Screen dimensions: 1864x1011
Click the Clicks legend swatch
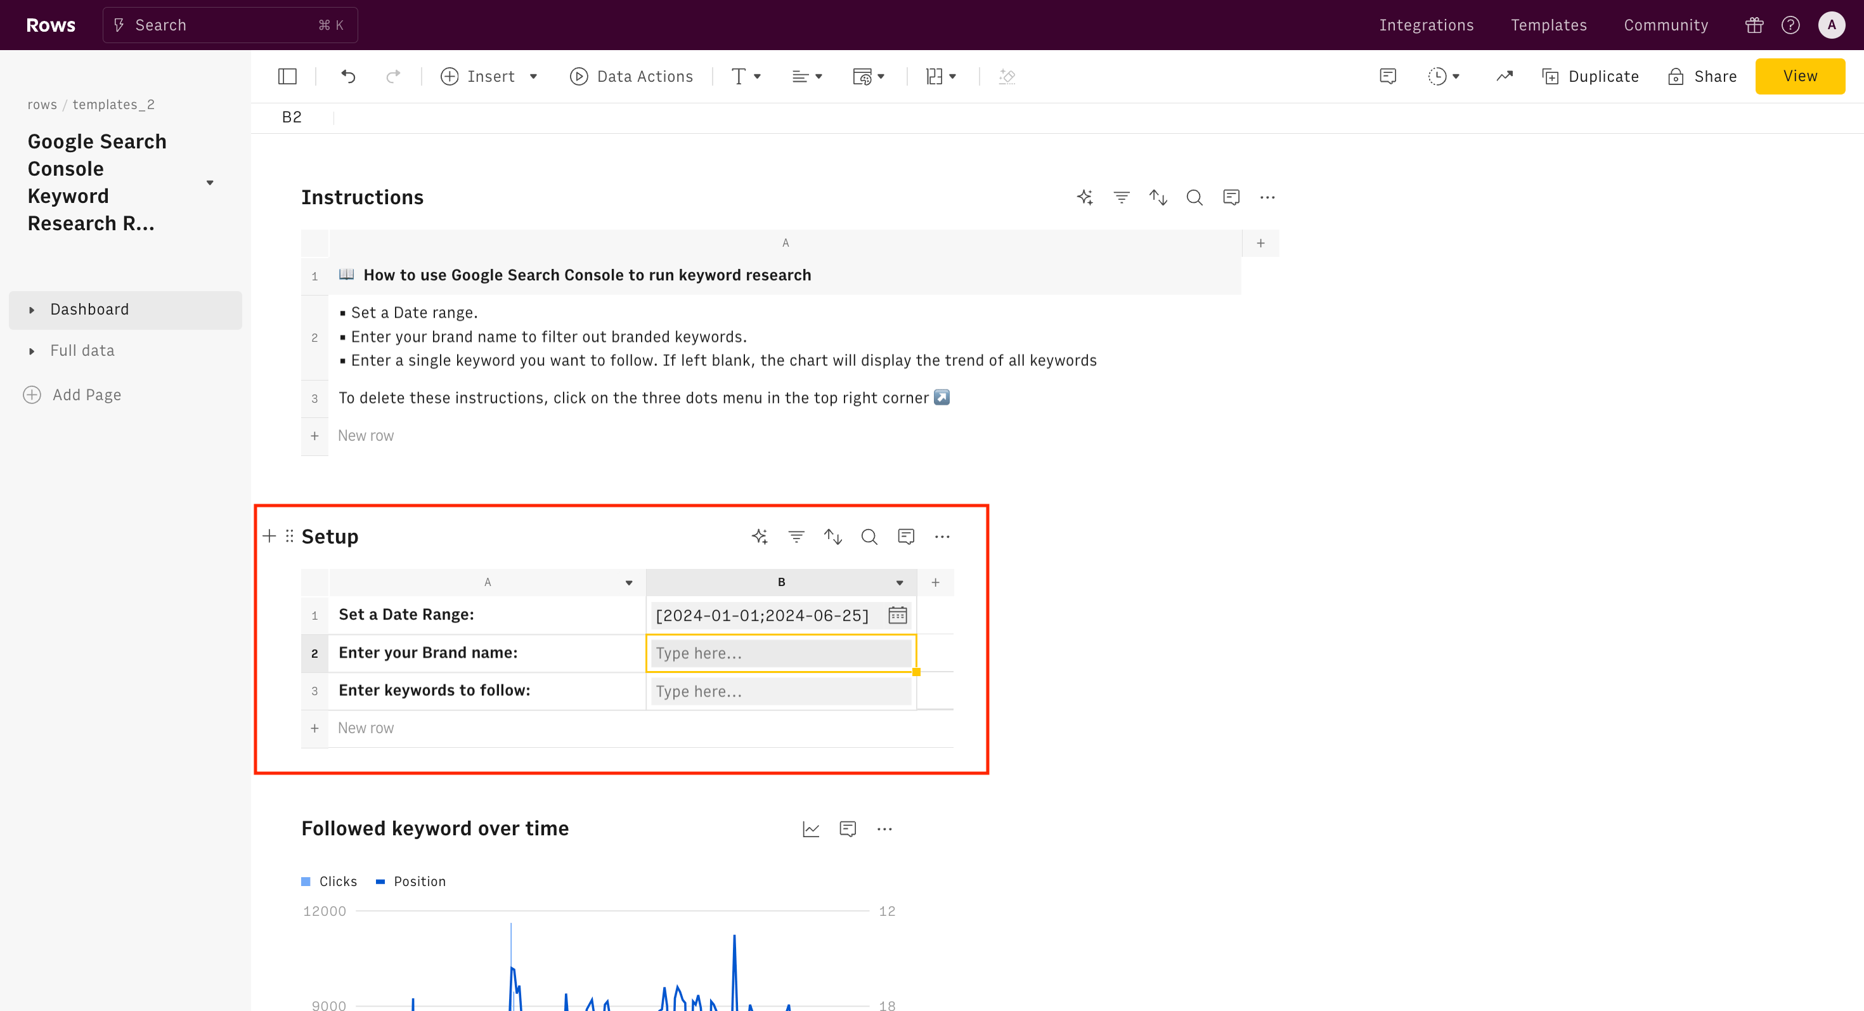click(x=306, y=882)
